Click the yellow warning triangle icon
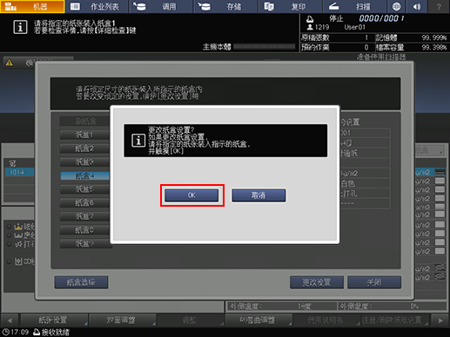Viewport: 450px width, 337px height. pos(10,63)
